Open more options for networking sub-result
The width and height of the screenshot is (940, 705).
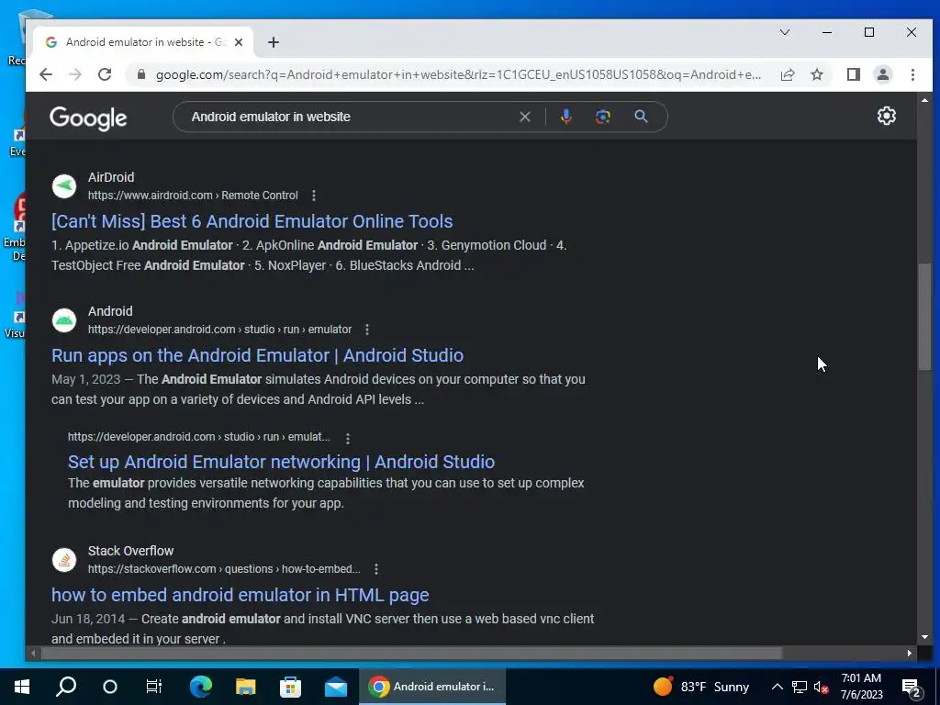click(x=348, y=438)
